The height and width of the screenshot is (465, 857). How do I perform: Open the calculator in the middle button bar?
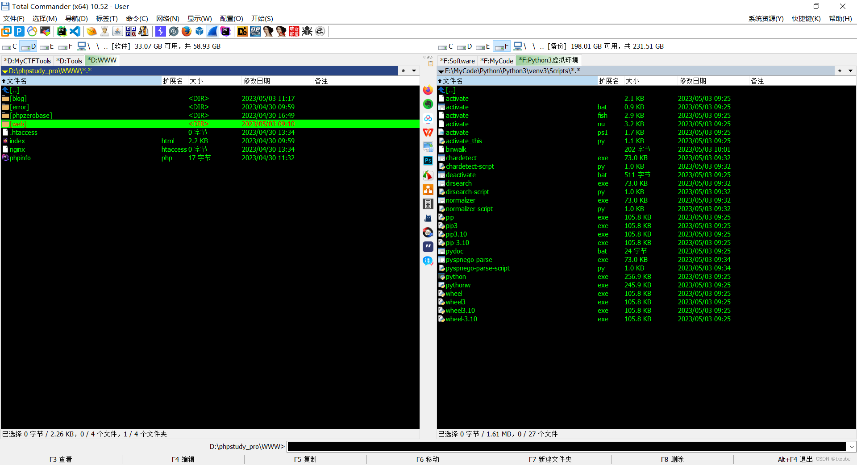pyautogui.click(x=428, y=204)
